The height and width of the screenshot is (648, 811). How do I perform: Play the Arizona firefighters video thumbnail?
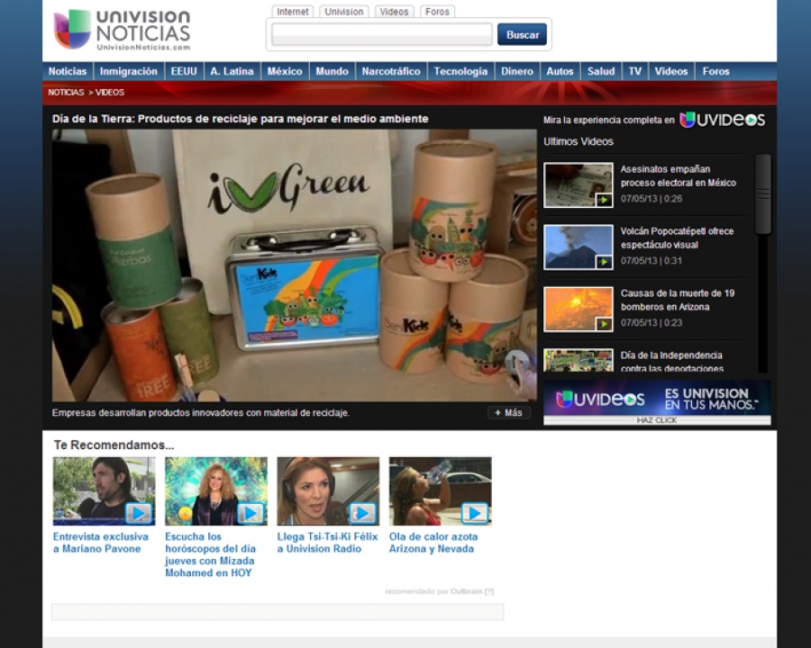point(578,310)
